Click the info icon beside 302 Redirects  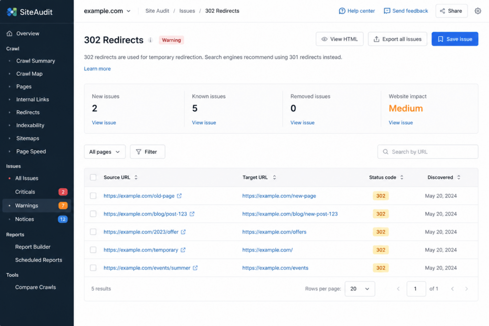pos(150,40)
